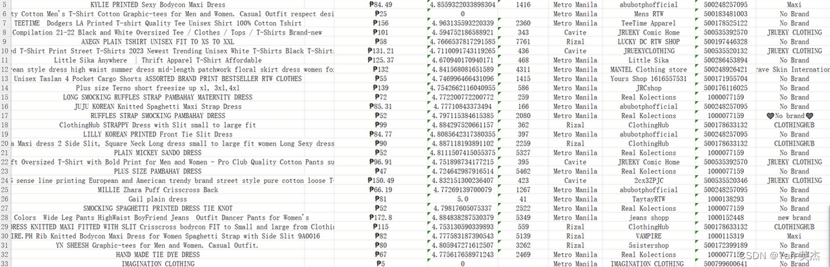Select the sold count cell 2469
The image size is (830, 267).
523,255
